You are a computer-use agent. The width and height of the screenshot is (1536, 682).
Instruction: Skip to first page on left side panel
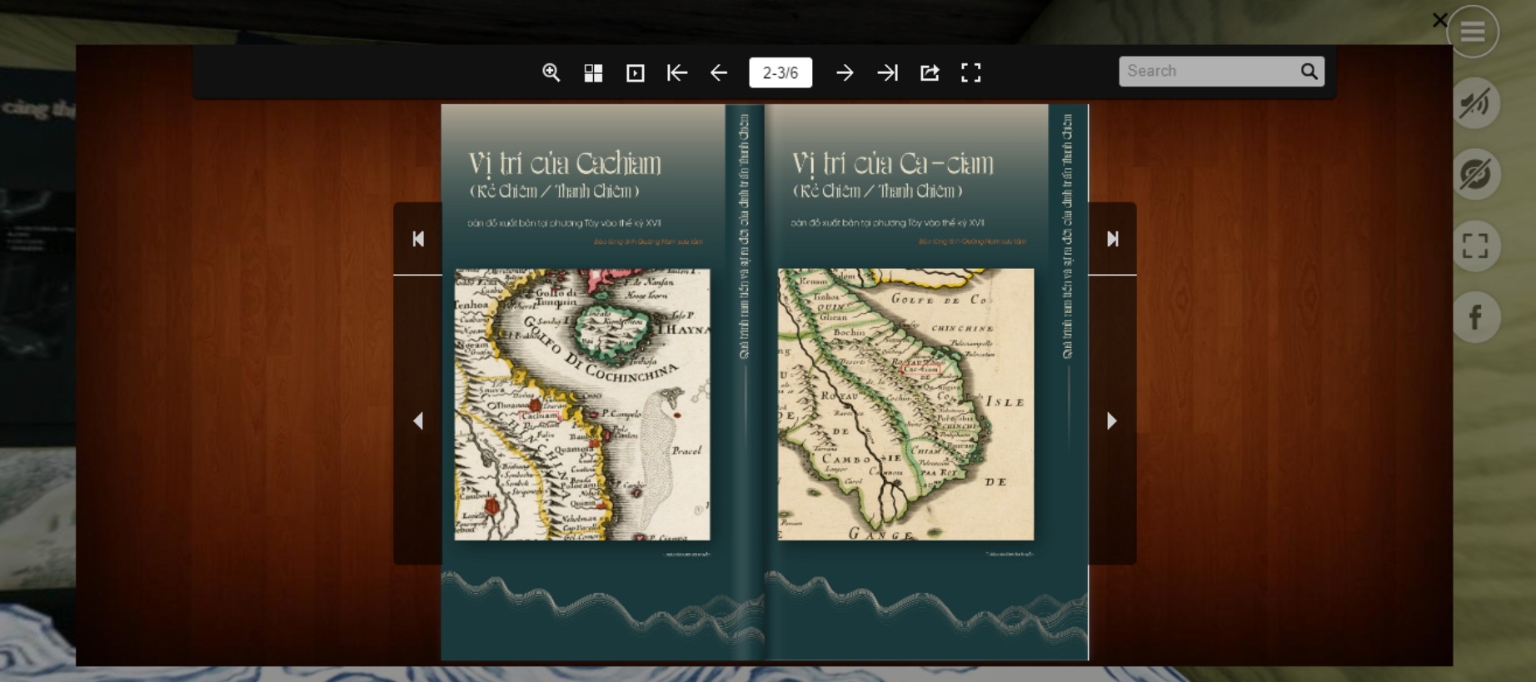click(x=418, y=239)
